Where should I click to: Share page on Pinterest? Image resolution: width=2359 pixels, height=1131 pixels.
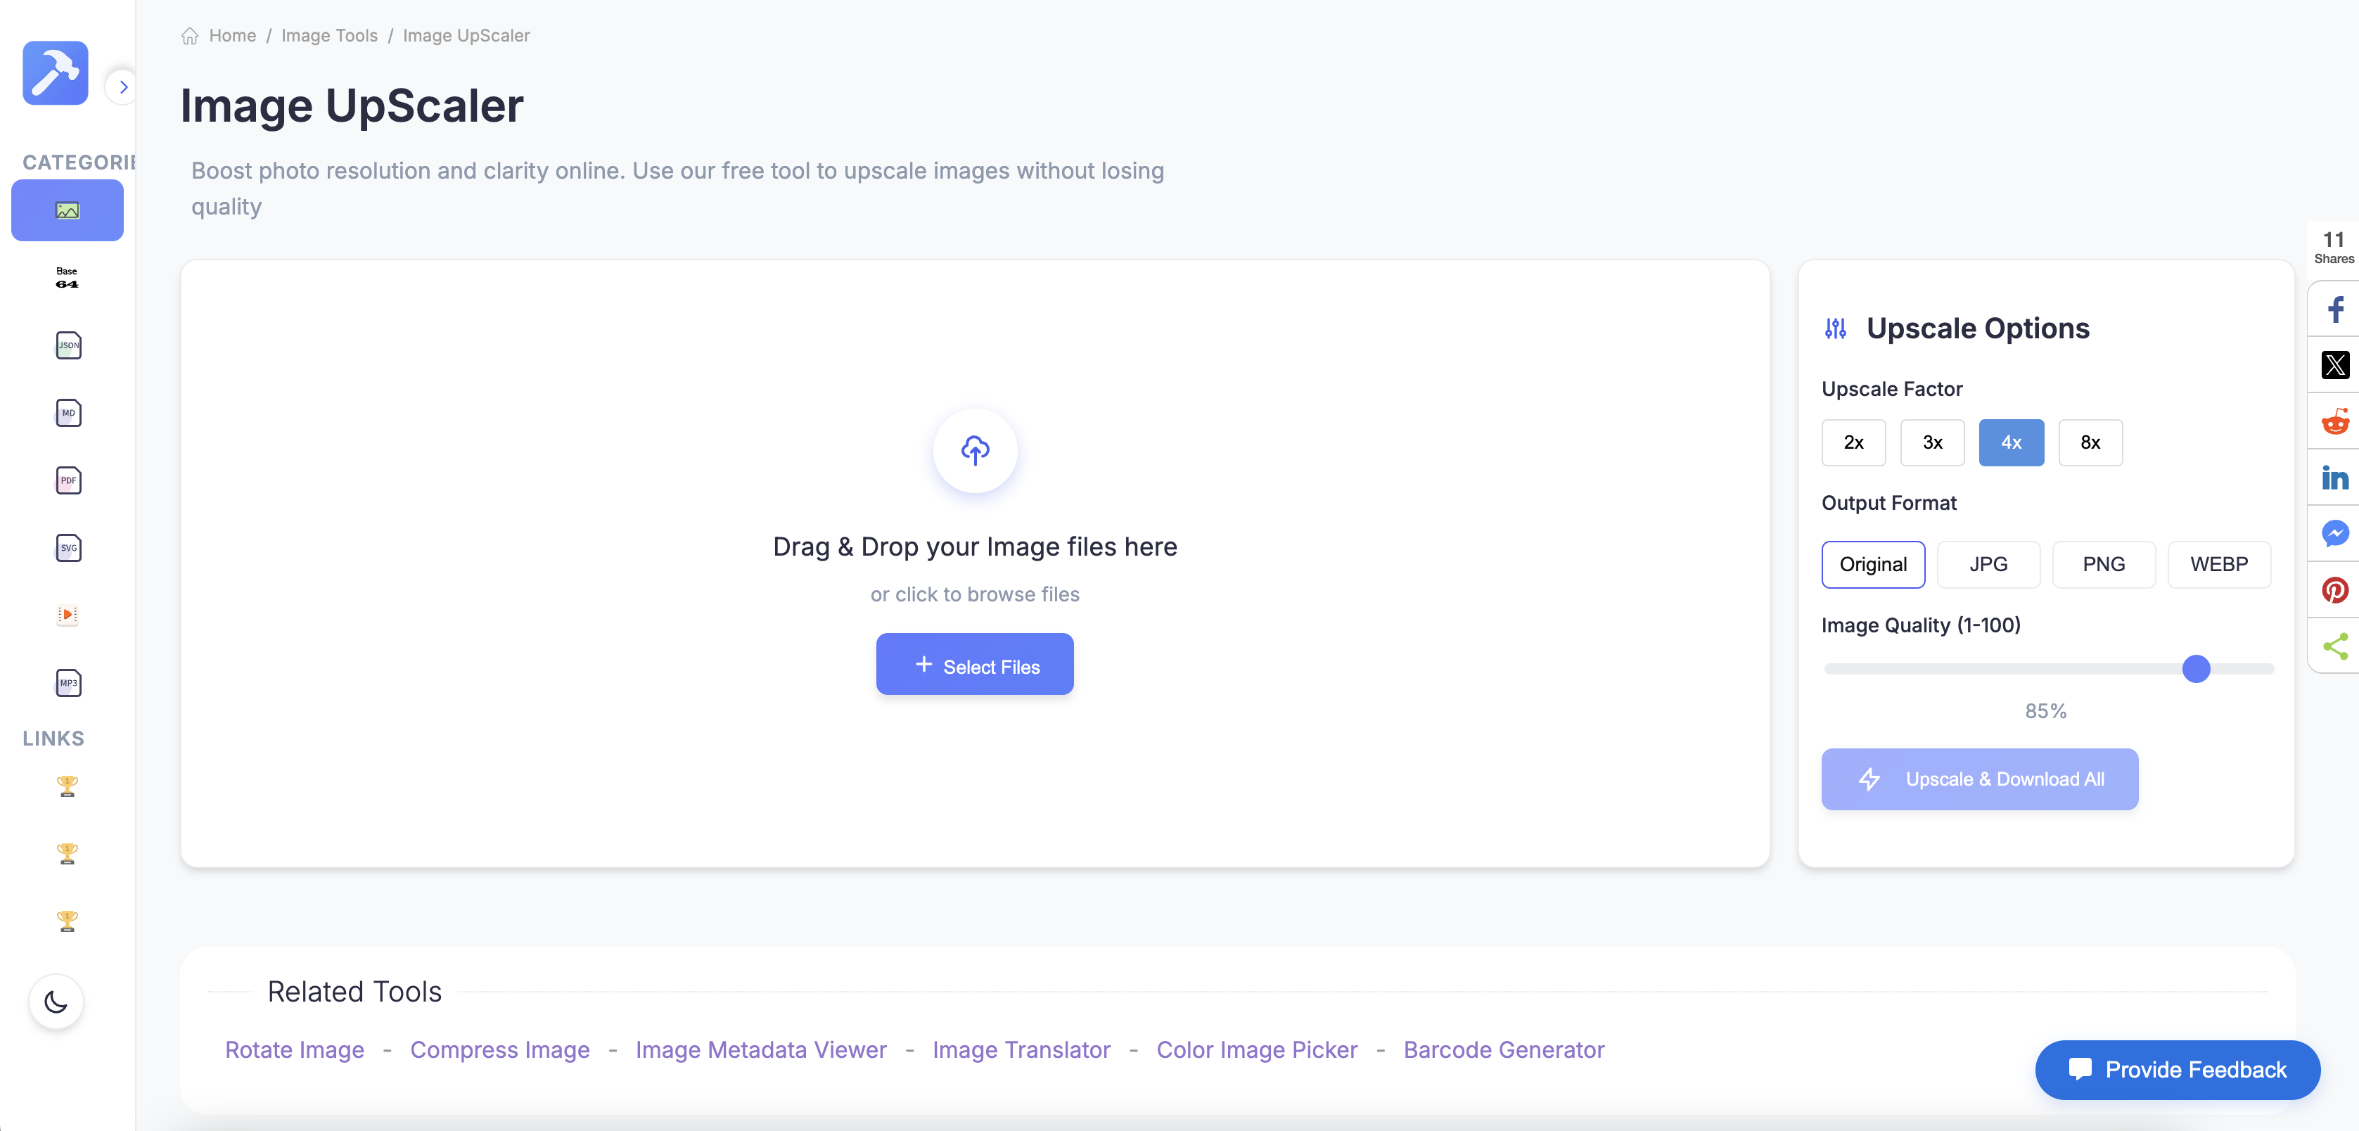click(x=2335, y=590)
